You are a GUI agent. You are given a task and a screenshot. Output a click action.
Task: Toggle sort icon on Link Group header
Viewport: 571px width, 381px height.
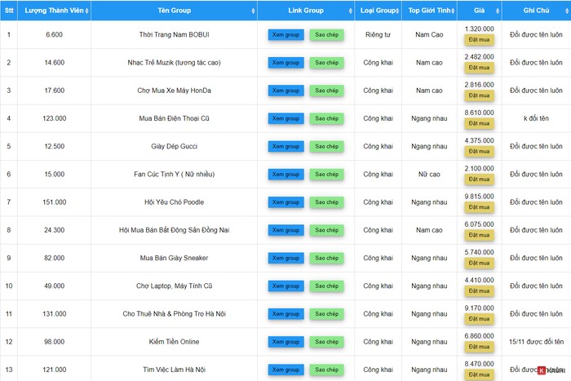pos(350,11)
